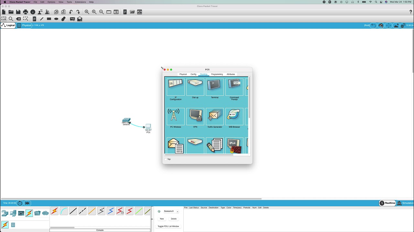Viewport: 414px width, 232px height.
Task: Open the Programming tab in PC5
Action: pos(217,74)
